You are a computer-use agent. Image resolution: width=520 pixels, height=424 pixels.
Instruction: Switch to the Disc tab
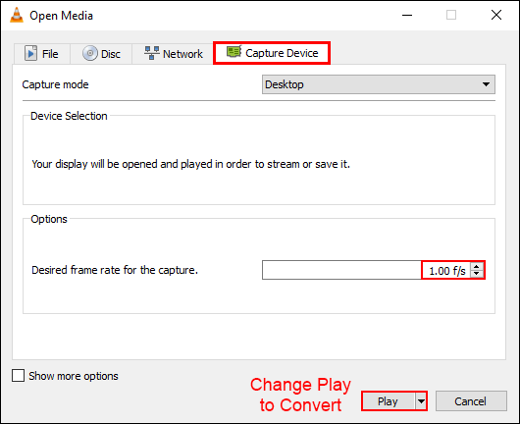click(101, 53)
